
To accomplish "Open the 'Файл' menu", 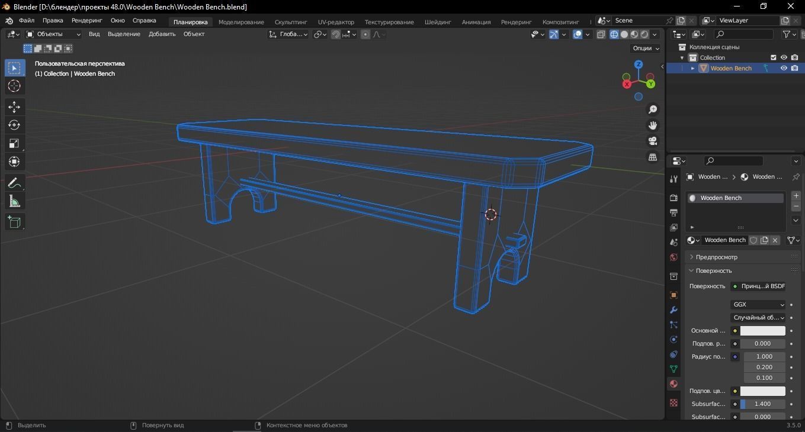I will [x=27, y=21].
